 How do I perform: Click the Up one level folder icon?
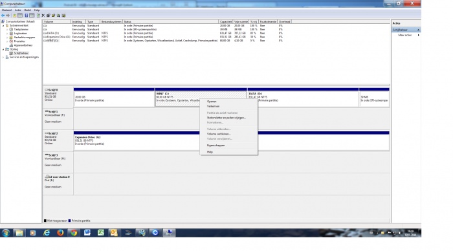14,16
